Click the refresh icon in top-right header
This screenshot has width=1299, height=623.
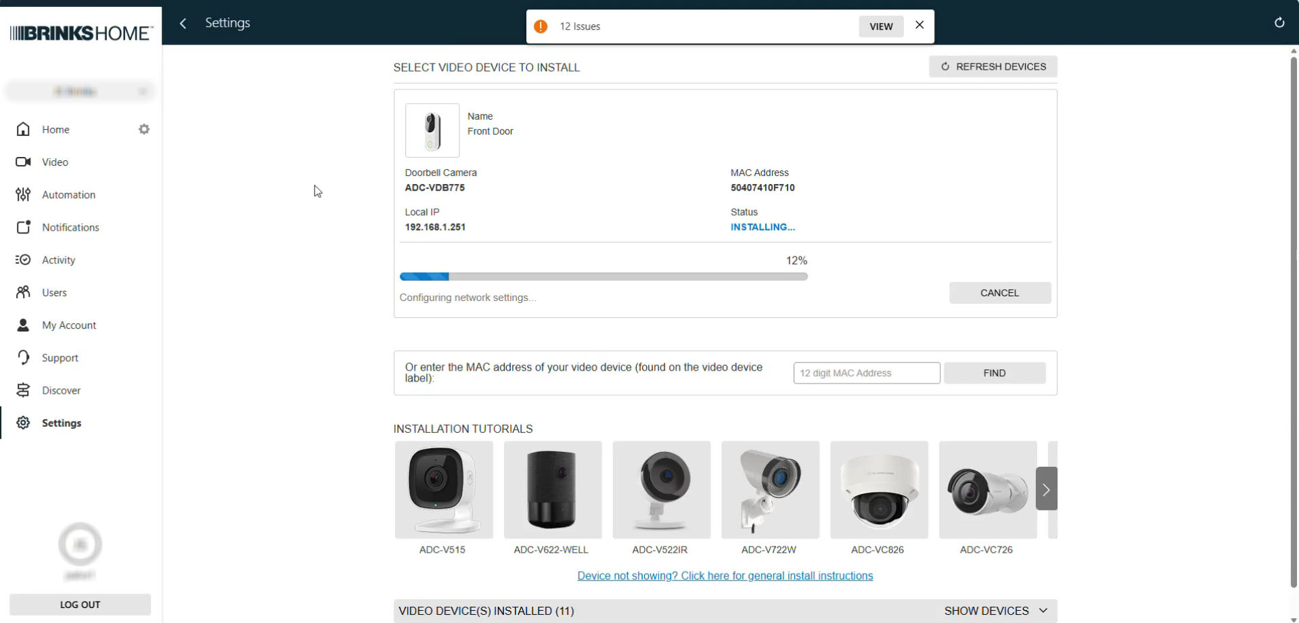pos(1279,22)
